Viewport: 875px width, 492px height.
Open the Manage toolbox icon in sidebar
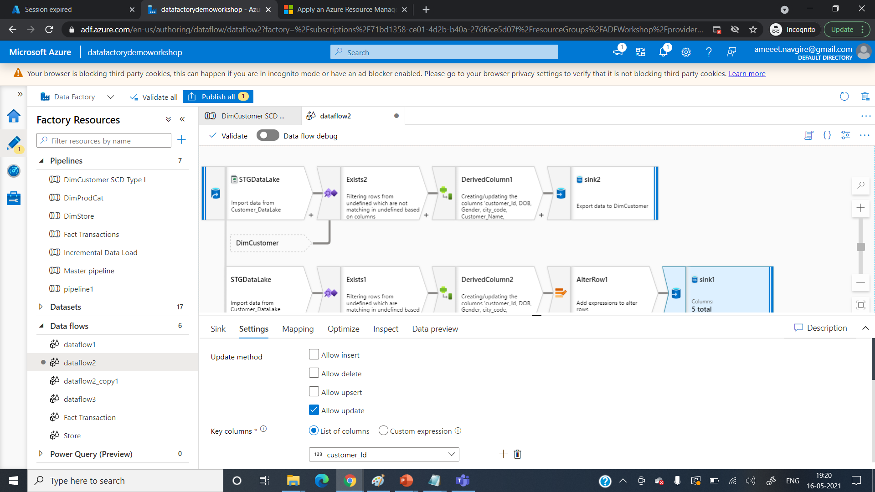[x=14, y=198]
